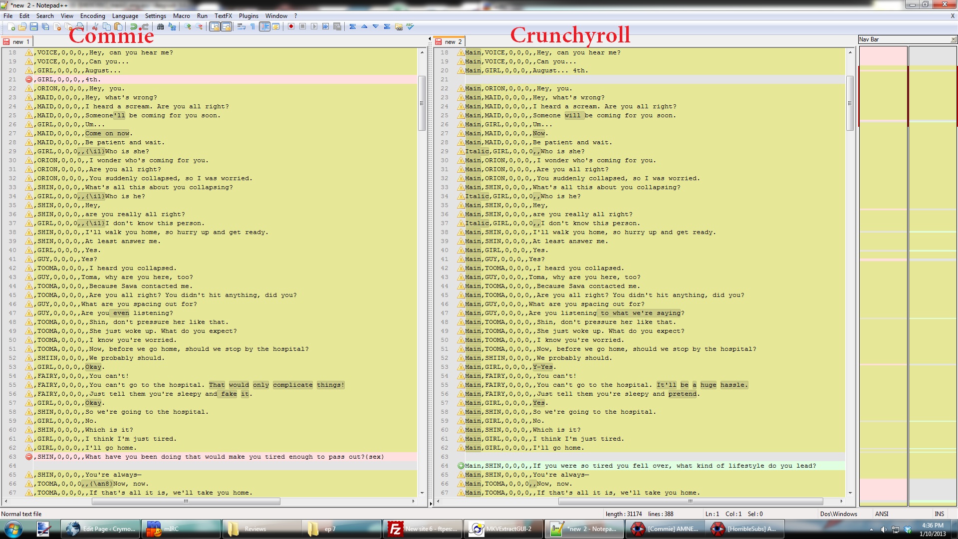Image resolution: width=958 pixels, height=539 pixels.
Task: Open the Language menu
Action: coord(125,16)
